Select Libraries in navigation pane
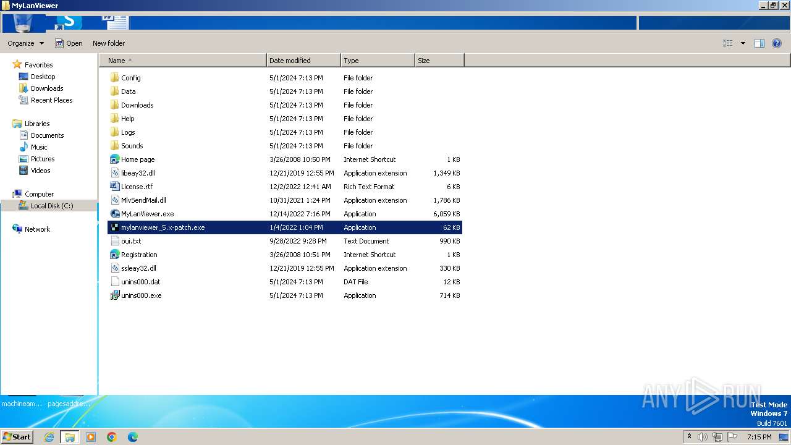791x445 pixels. click(37, 124)
